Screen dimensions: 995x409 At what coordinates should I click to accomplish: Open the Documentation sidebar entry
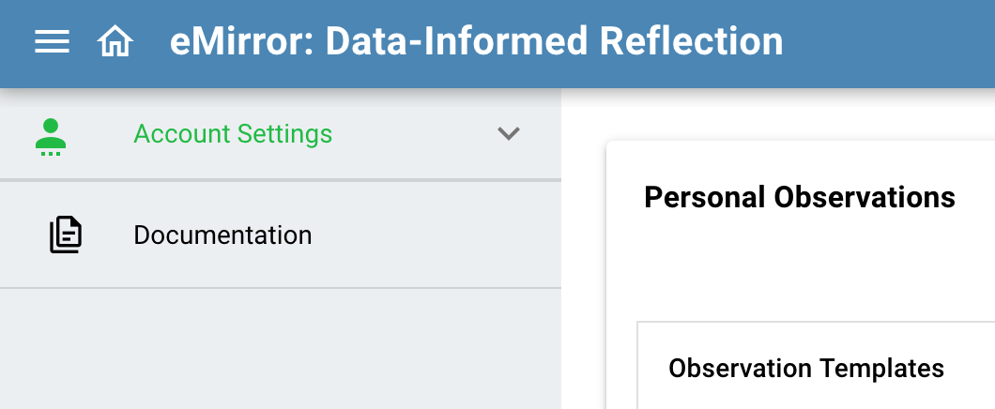pos(281,235)
